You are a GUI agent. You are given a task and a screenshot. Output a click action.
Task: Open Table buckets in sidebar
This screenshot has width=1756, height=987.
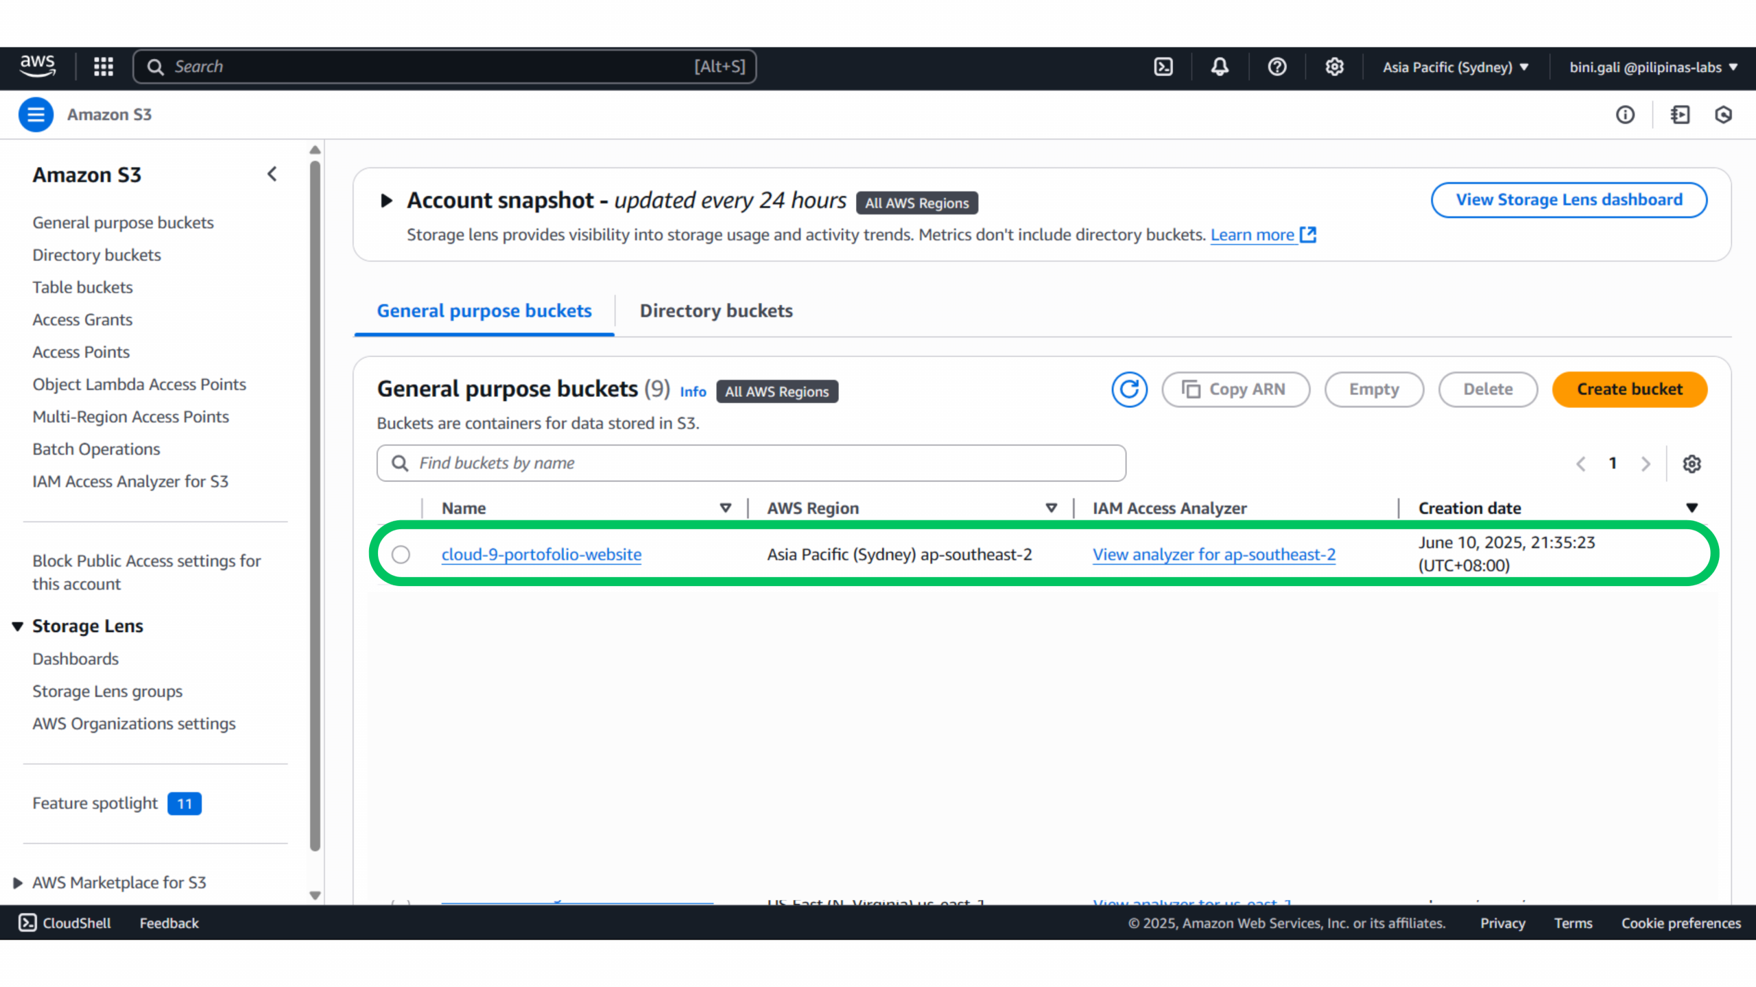click(x=82, y=287)
